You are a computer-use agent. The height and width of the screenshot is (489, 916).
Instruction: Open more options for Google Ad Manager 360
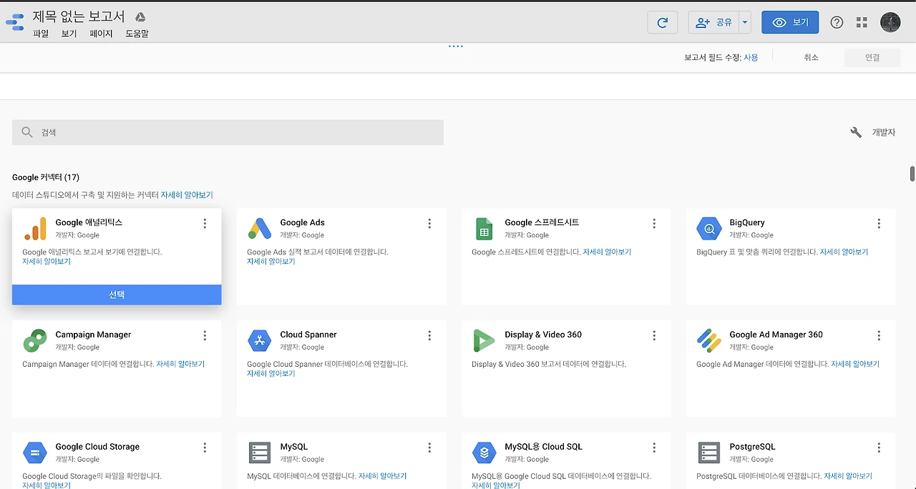pos(879,336)
